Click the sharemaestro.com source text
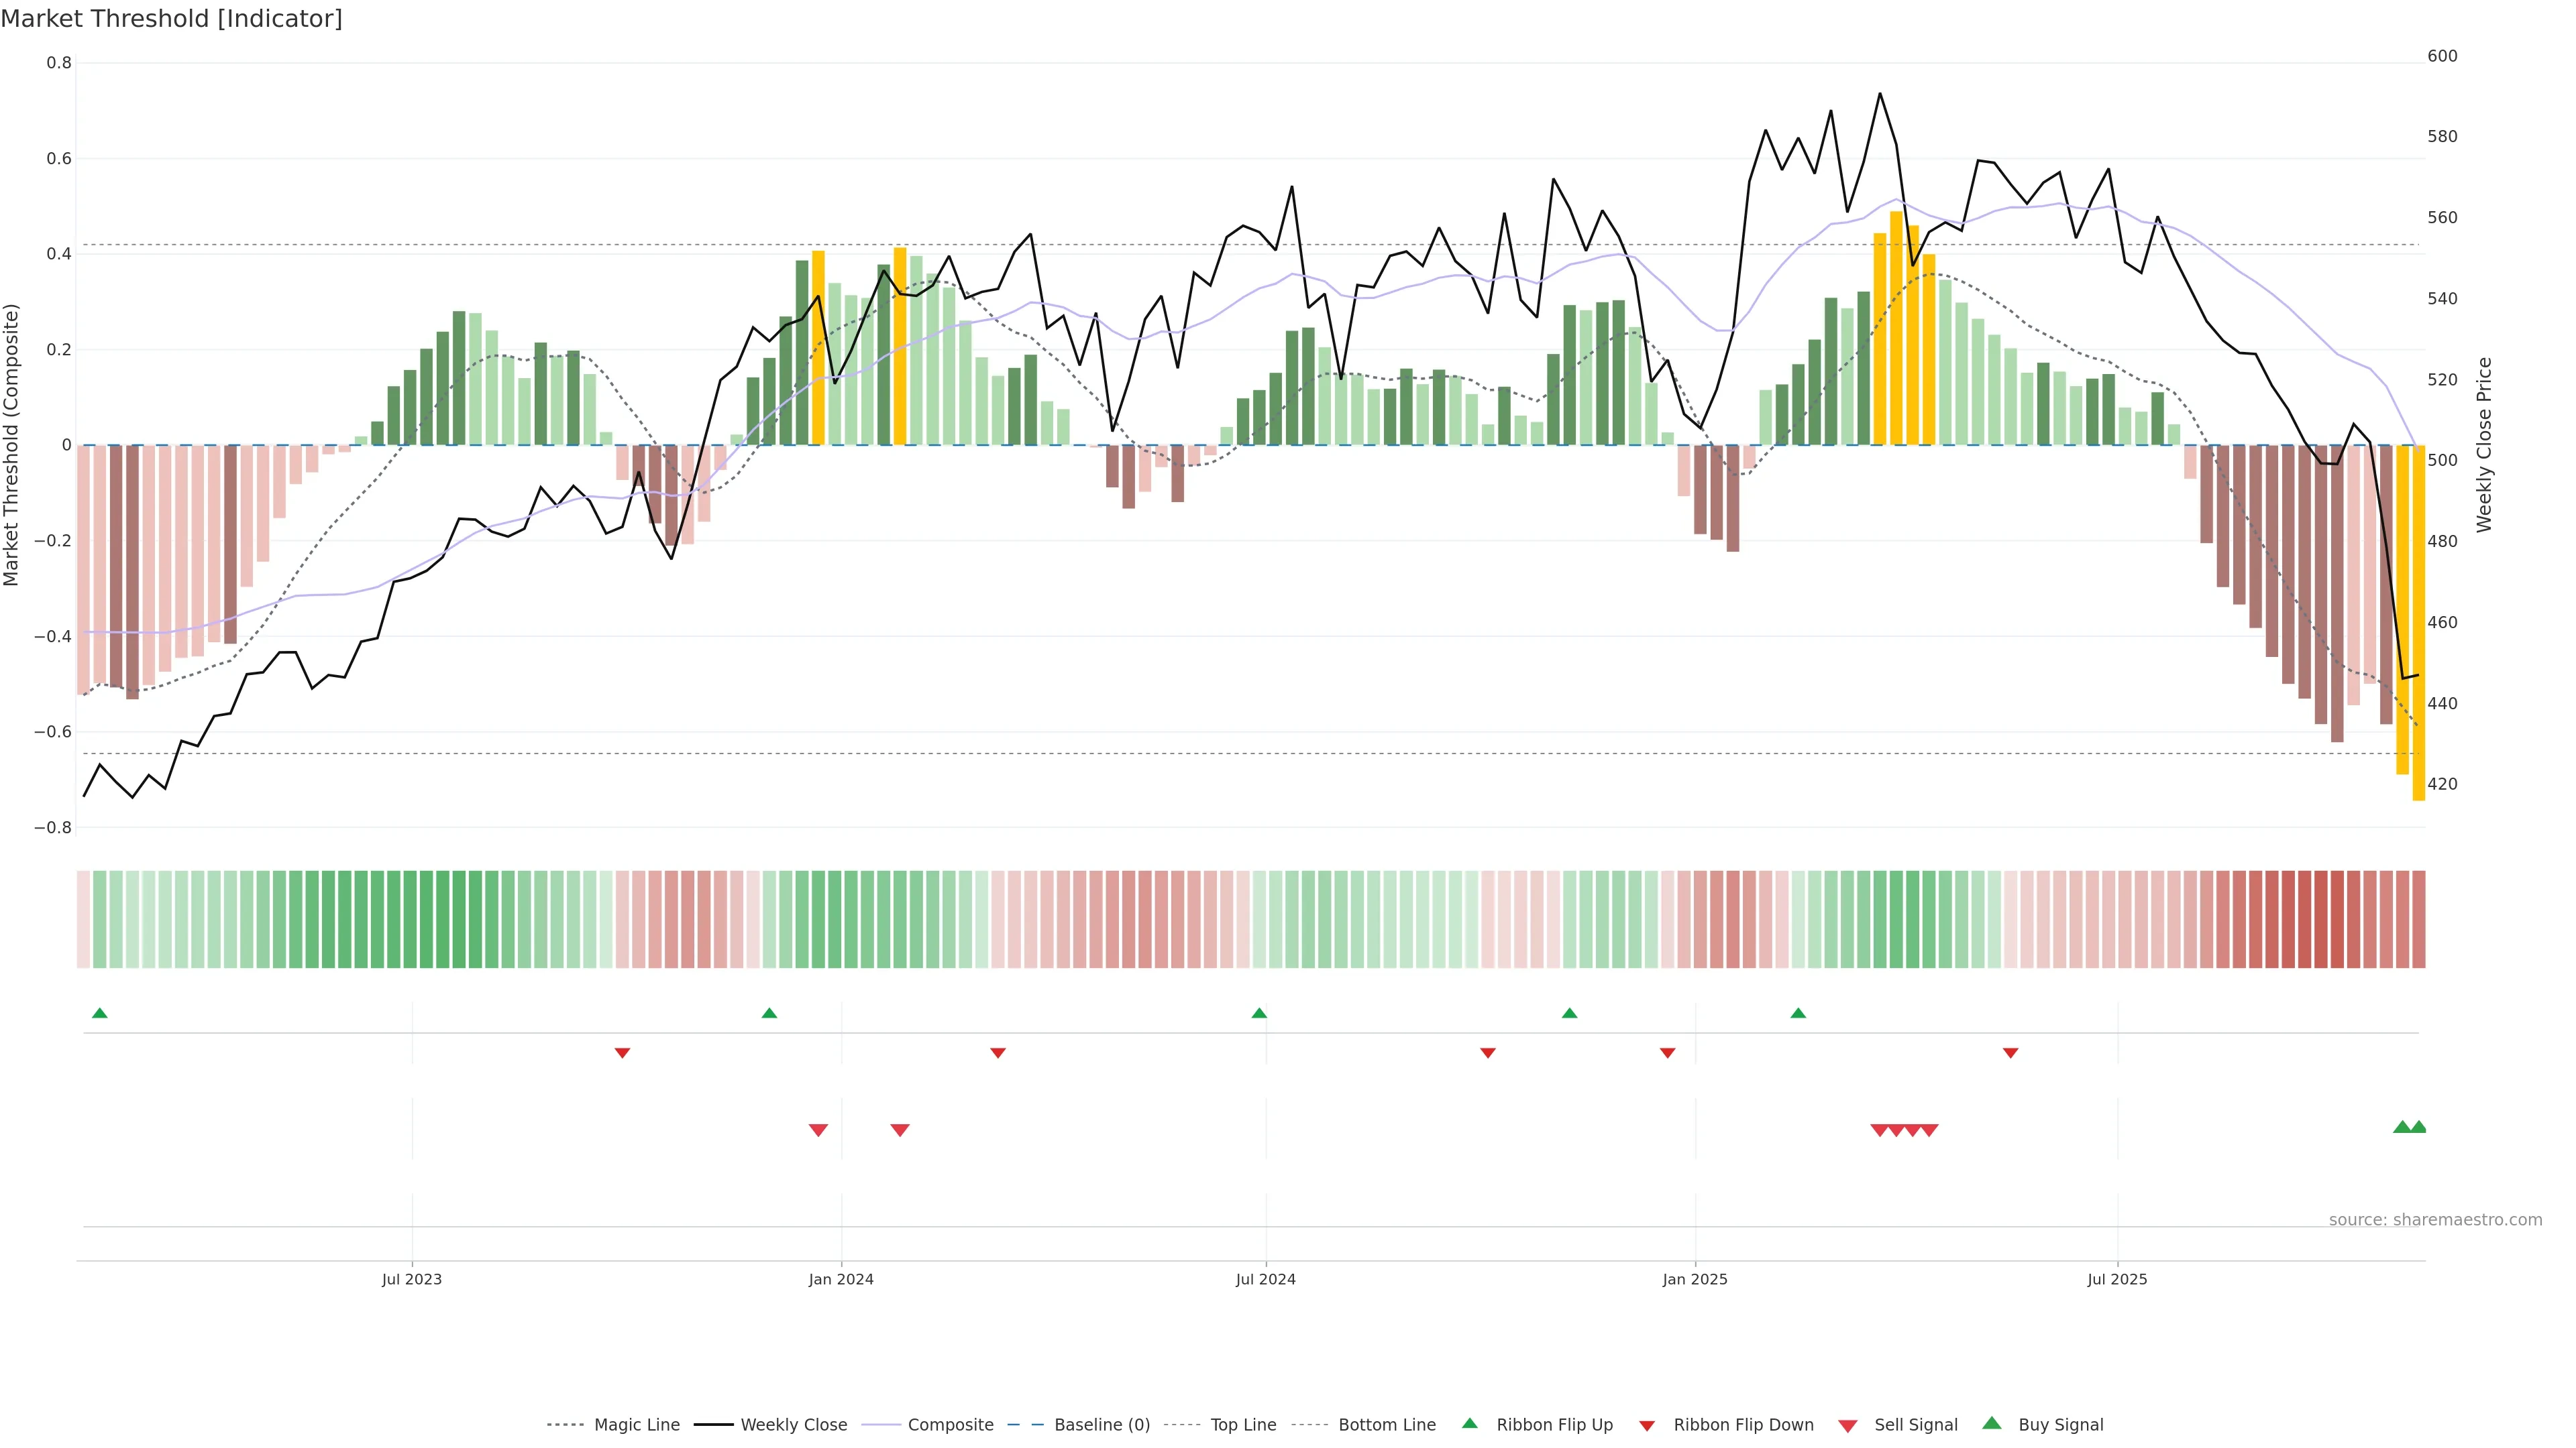 [x=2435, y=1219]
